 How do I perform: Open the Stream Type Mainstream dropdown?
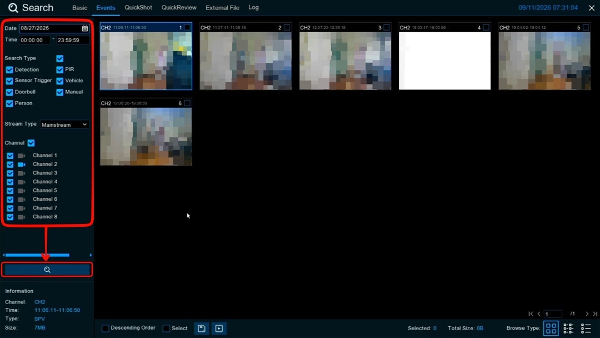point(64,125)
